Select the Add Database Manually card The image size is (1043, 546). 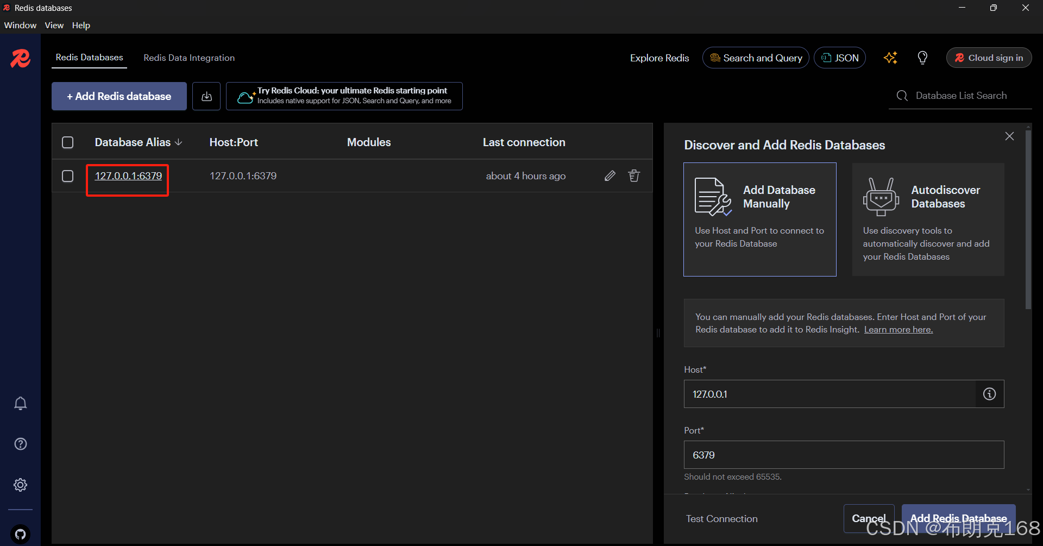click(759, 219)
